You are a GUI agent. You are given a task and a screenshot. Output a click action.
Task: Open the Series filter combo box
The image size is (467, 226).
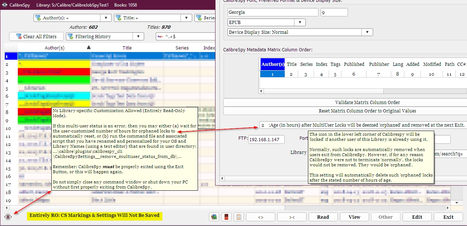[205, 18]
